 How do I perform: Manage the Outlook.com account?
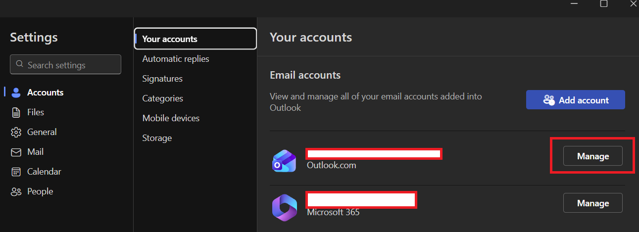pos(593,156)
